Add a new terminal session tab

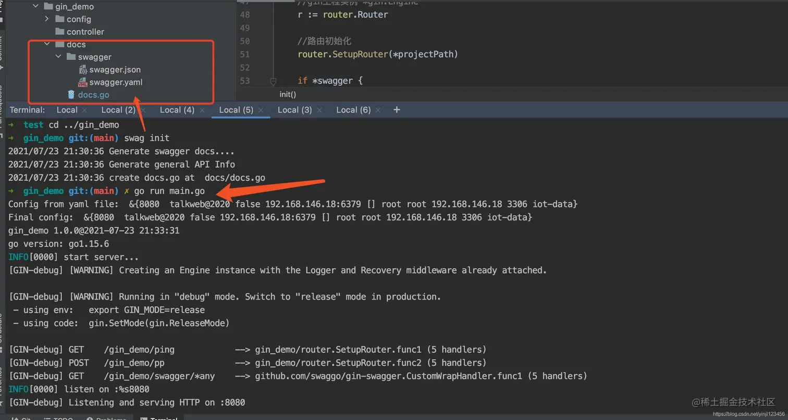(x=397, y=110)
